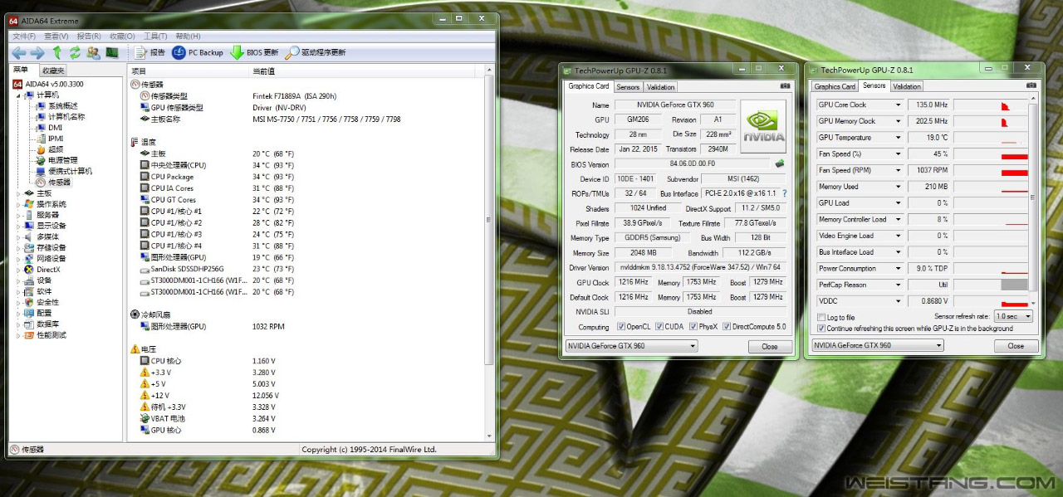Toggle the PhysX checkbox

pyautogui.click(x=693, y=326)
